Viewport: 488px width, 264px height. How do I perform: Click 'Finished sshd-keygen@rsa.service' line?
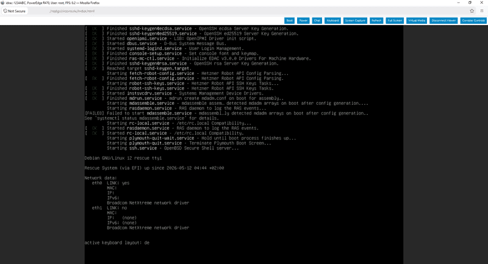pyautogui.click(x=181, y=63)
